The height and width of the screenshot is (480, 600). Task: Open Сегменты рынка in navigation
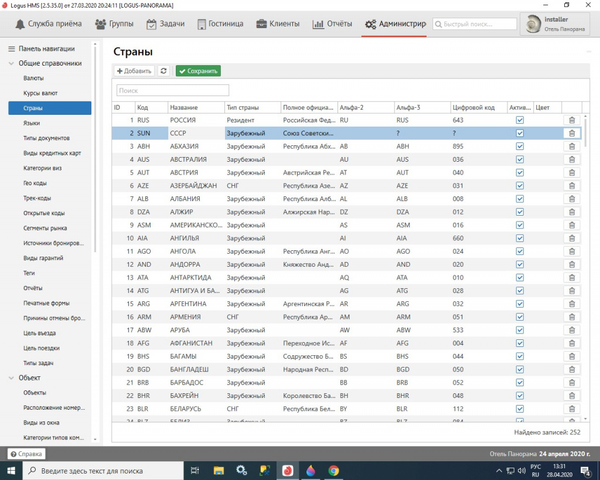45,228
